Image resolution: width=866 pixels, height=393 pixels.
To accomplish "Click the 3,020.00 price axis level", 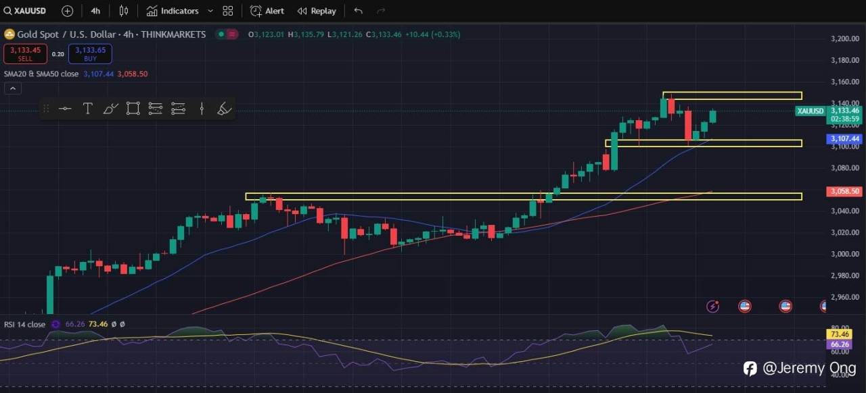I will pyautogui.click(x=844, y=232).
